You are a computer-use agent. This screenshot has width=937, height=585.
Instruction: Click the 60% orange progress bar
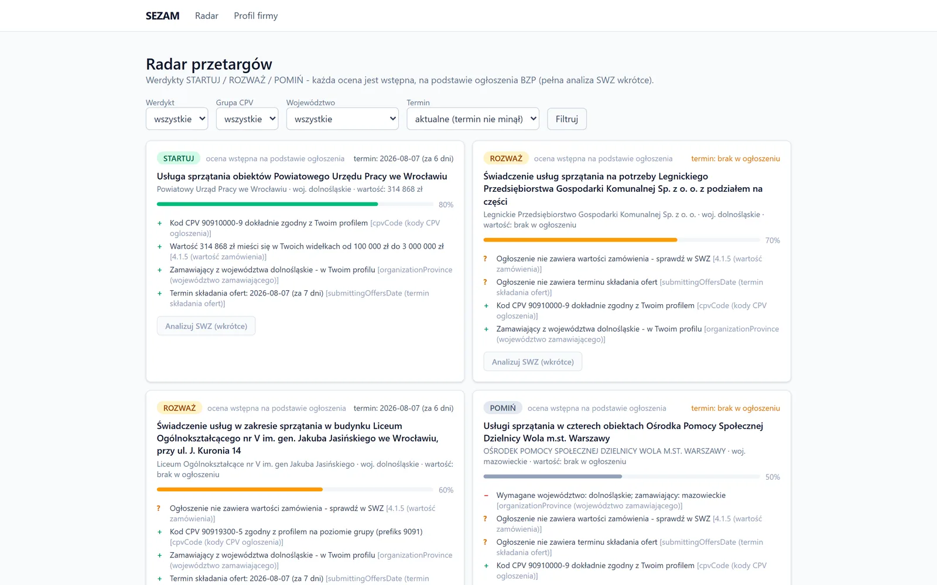[x=295, y=489]
